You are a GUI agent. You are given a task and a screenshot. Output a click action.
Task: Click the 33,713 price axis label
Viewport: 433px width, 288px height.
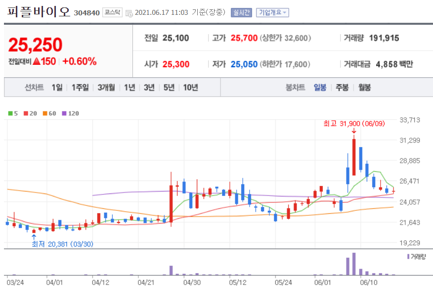410,120
